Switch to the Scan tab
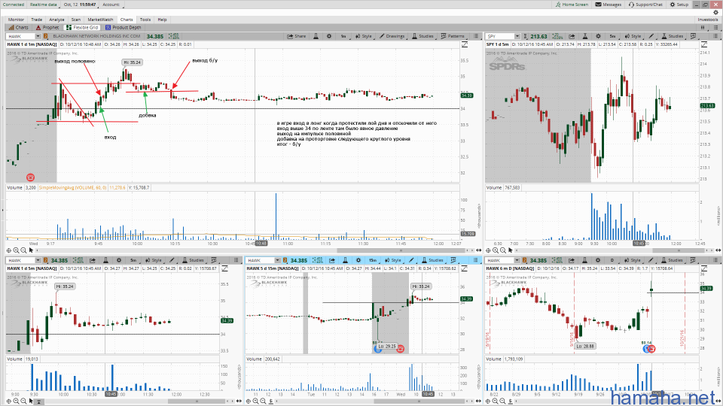Viewport: 723px width, 406px height. (x=76, y=20)
